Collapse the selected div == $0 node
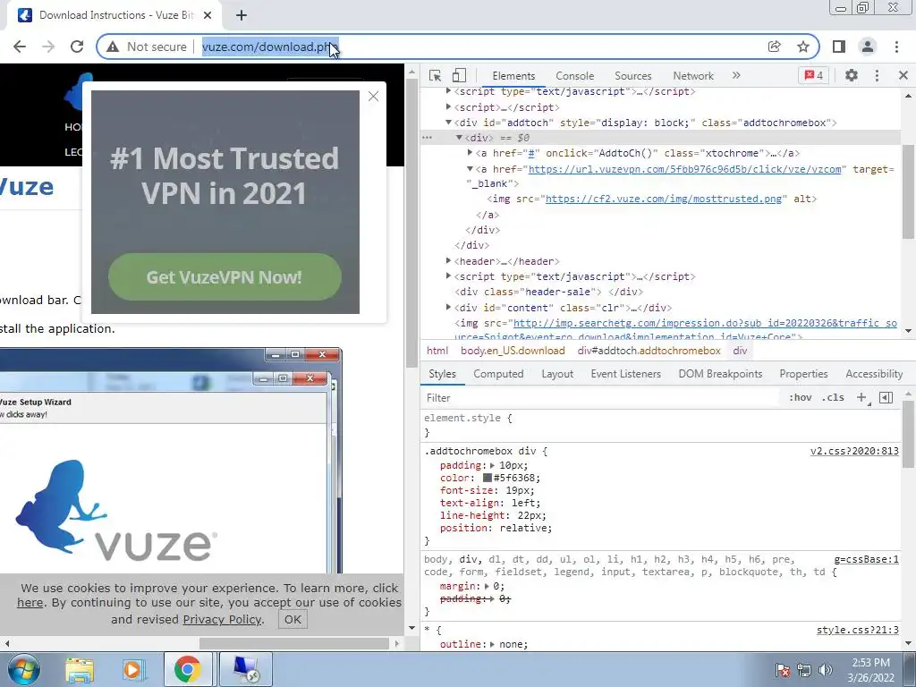916x687 pixels. [x=459, y=138]
